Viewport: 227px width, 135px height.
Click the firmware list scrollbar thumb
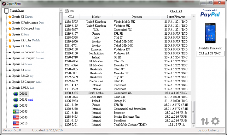coord(193,112)
